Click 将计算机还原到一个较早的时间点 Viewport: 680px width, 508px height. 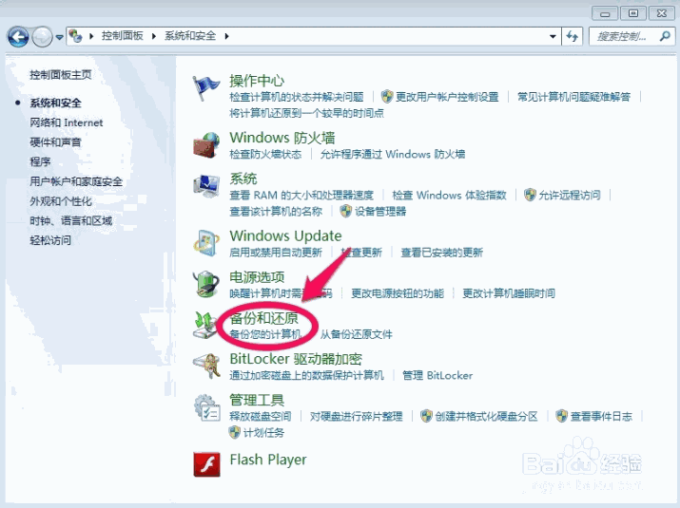306,113
